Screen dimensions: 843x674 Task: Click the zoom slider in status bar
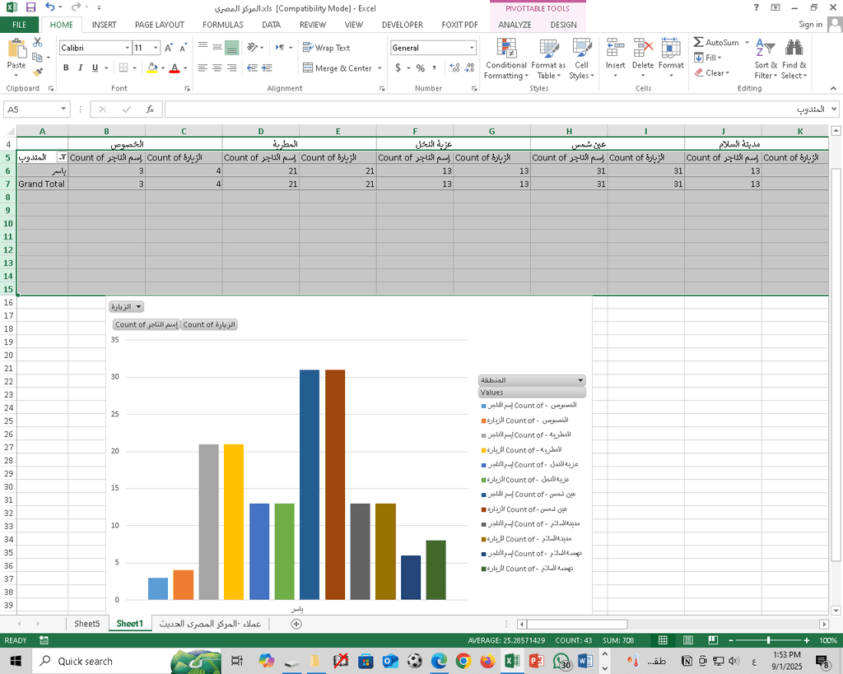[768, 640]
